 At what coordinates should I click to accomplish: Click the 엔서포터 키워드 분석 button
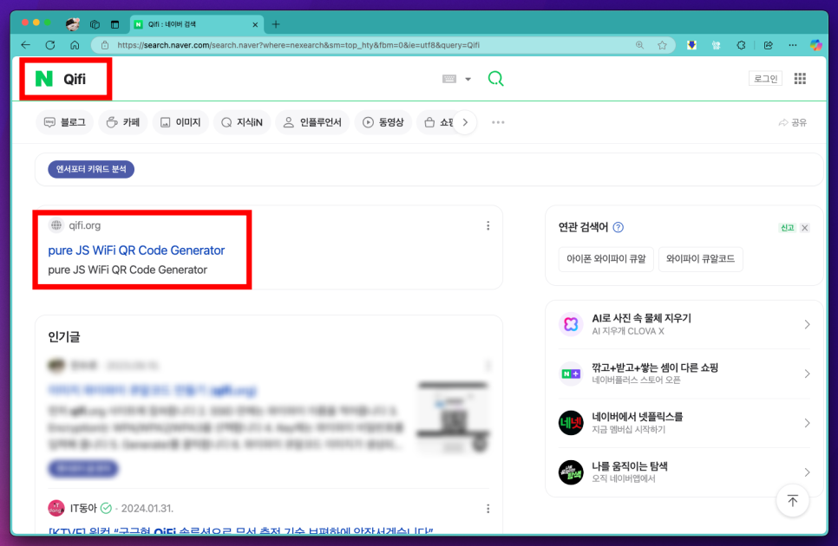coord(91,169)
